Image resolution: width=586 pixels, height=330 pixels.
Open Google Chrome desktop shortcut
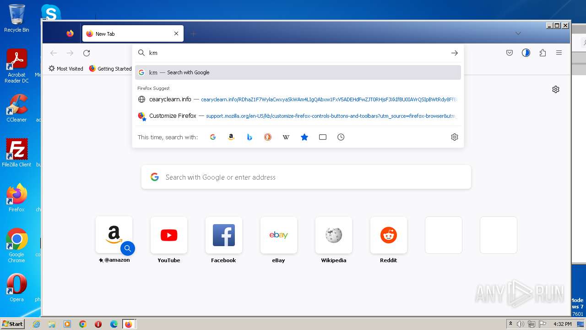point(16,245)
